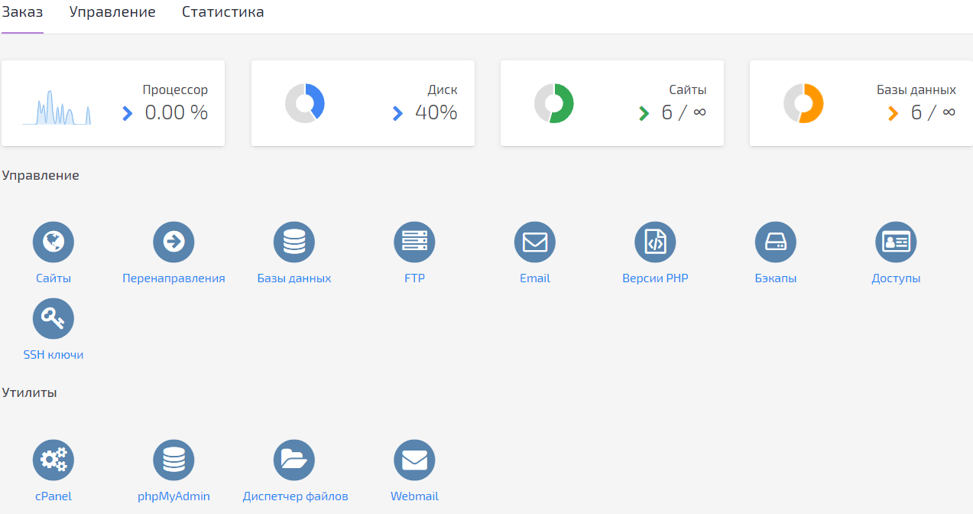Click the orange Базы данных donut chart

(x=803, y=103)
